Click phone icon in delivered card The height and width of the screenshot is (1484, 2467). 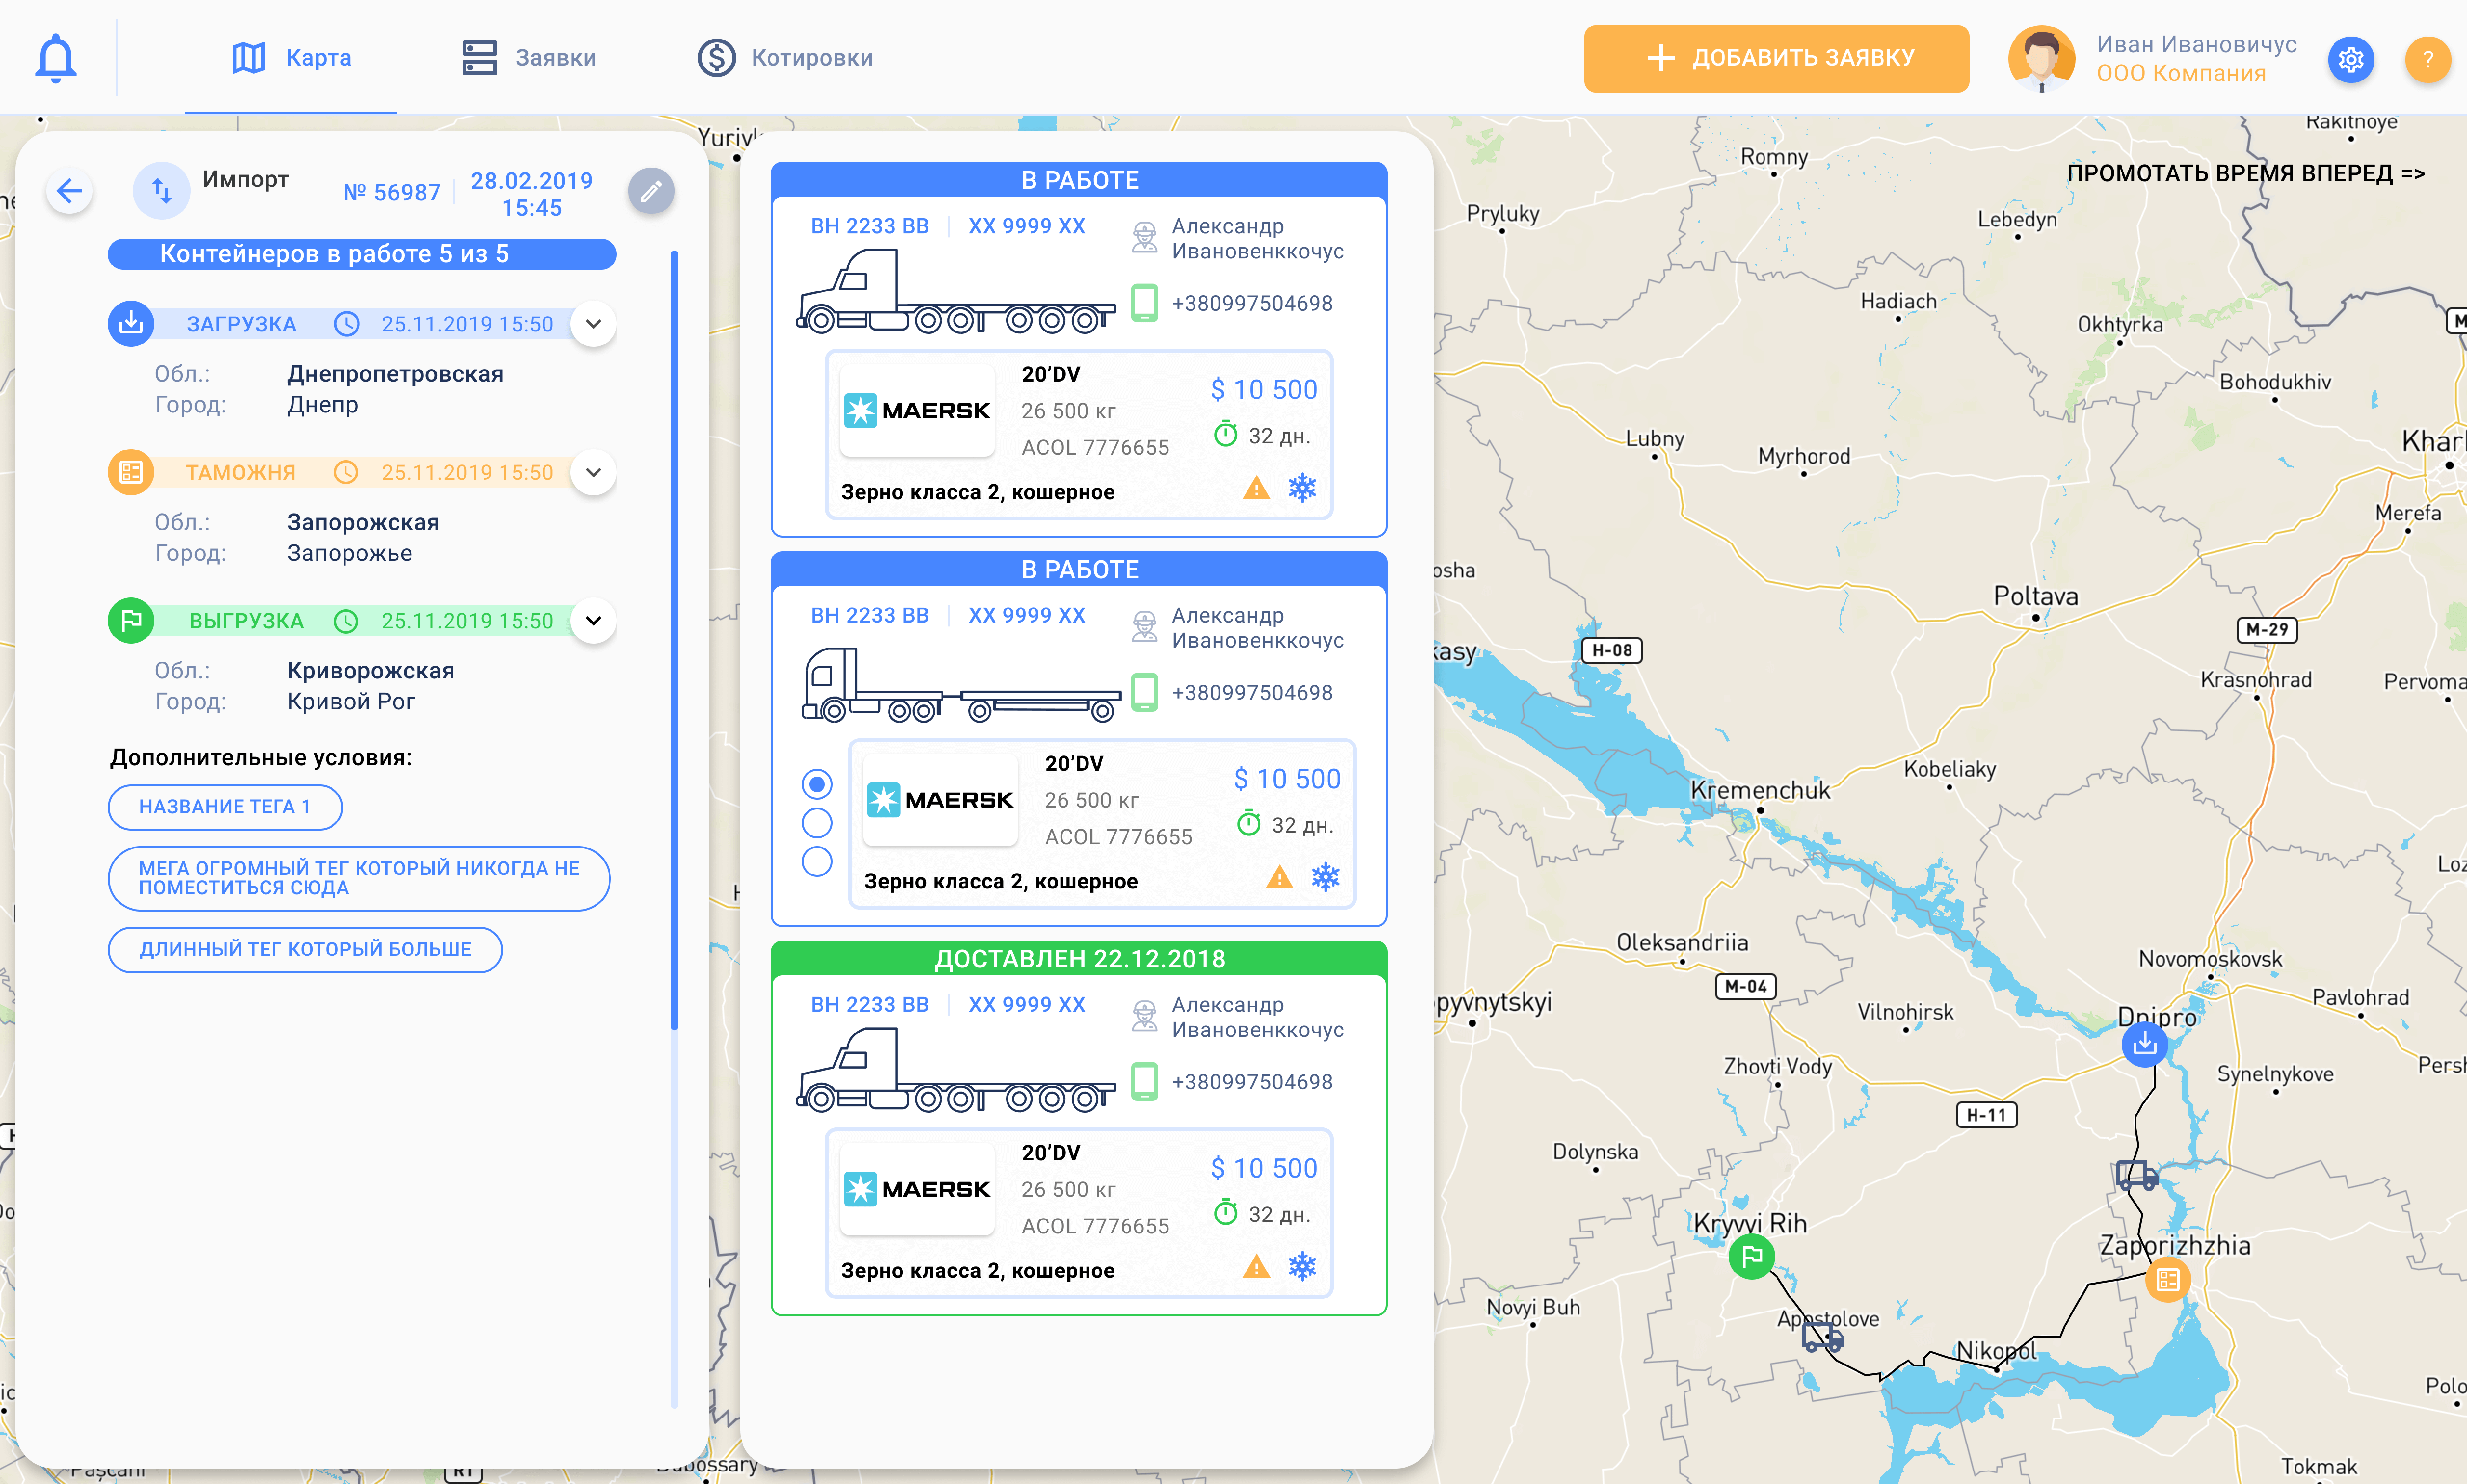(1144, 1082)
